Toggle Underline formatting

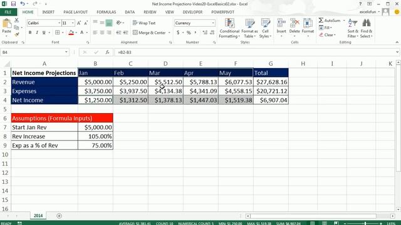(x=44, y=32)
